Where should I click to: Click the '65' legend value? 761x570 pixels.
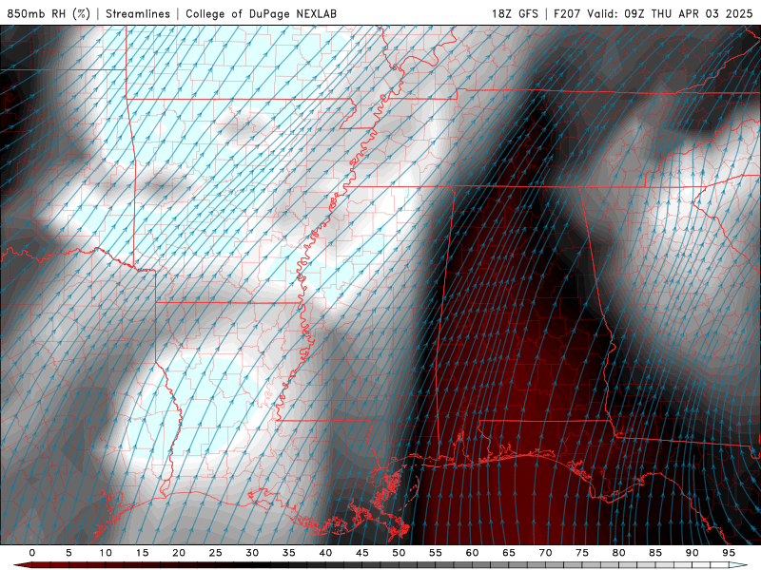509,553
